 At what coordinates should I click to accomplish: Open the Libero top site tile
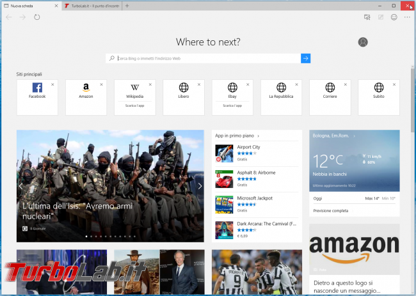(184, 97)
